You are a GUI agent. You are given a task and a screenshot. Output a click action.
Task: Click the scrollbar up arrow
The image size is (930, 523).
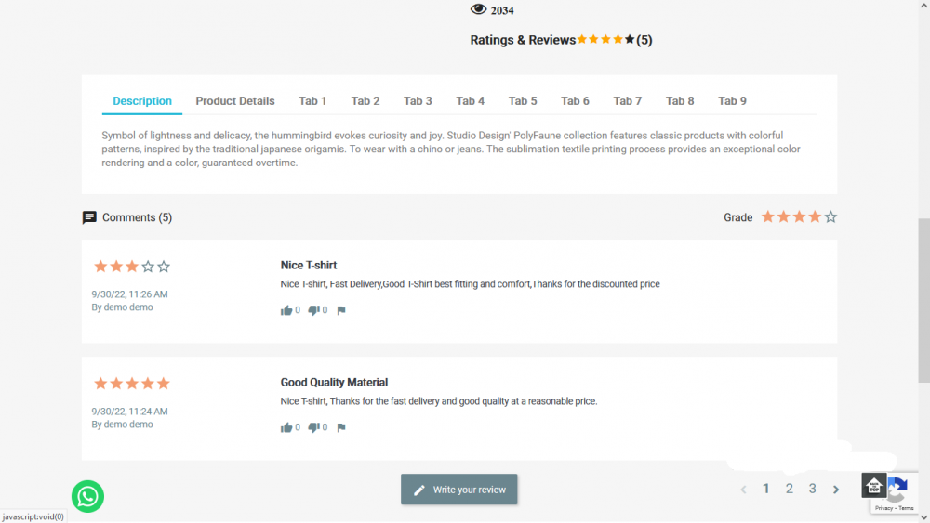(x=924, y=5)
